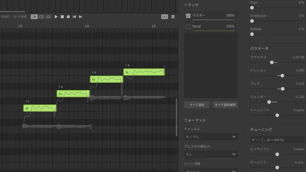Click the ジェンダー -0.320 value
Image resolution: width=306 pixels, height=172 pixels.
coord(299,97)
